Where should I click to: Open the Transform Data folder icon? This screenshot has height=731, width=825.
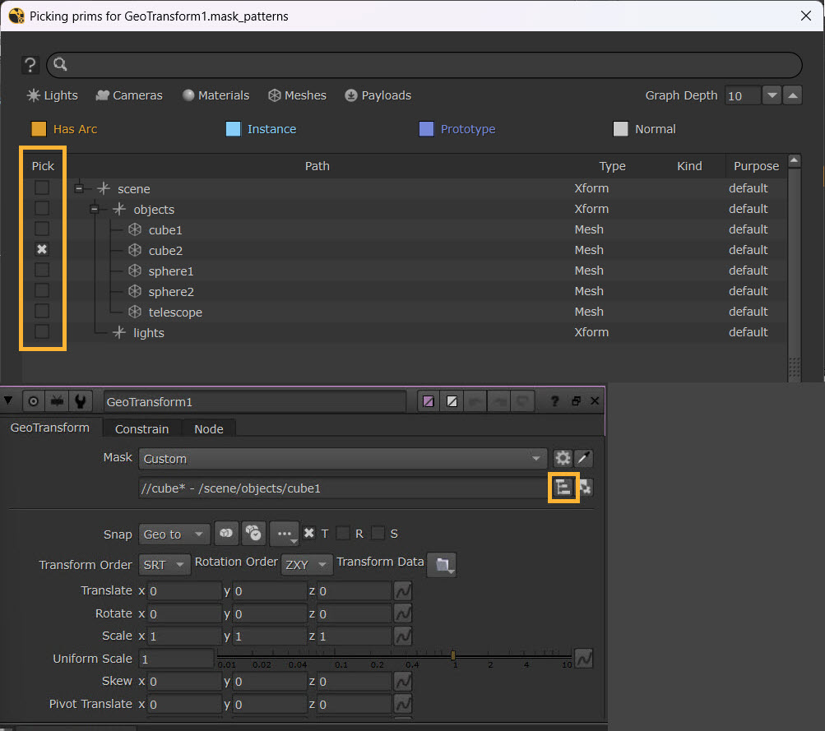point(442,565)
